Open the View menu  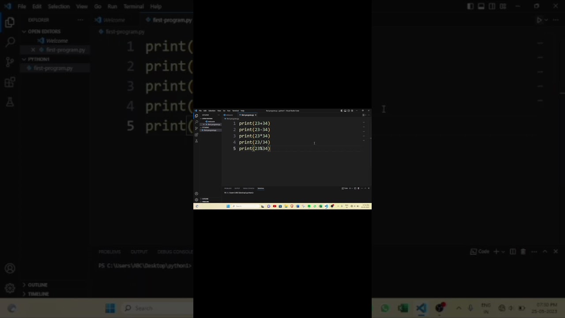[x=219, y=111]
